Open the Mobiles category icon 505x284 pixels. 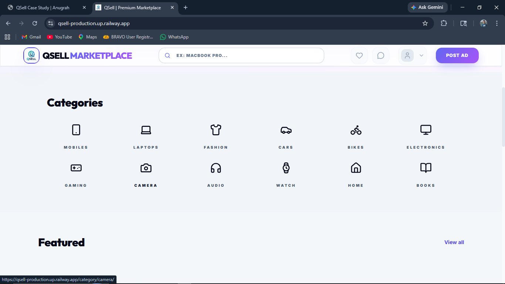point(76,130)
